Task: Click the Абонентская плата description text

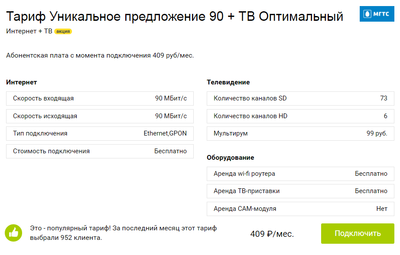Action: tap(100, 55)
